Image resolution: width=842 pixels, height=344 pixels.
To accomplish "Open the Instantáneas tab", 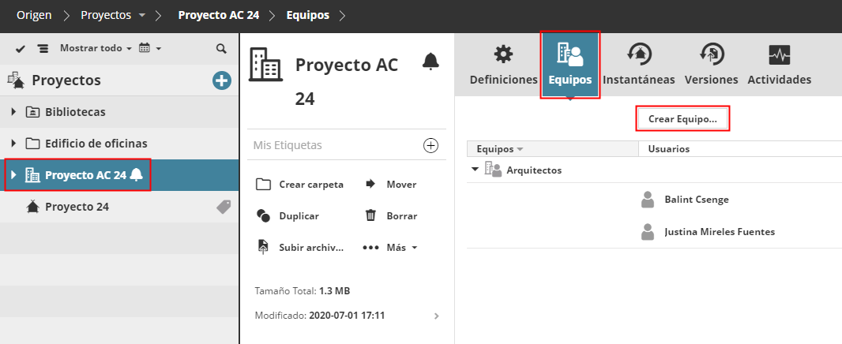I will click(638, 65).
